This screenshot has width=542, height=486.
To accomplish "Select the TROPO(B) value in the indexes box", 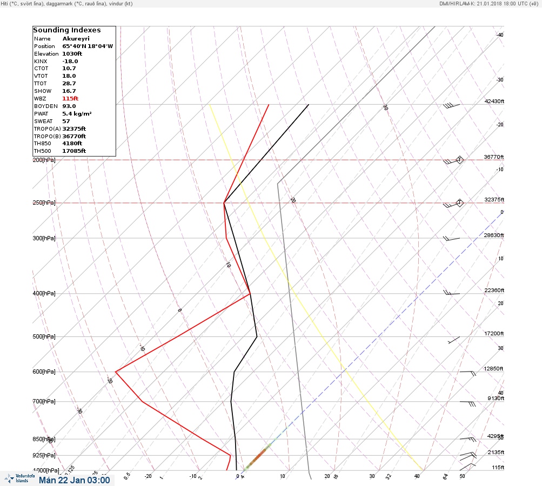I will point(75,137).
